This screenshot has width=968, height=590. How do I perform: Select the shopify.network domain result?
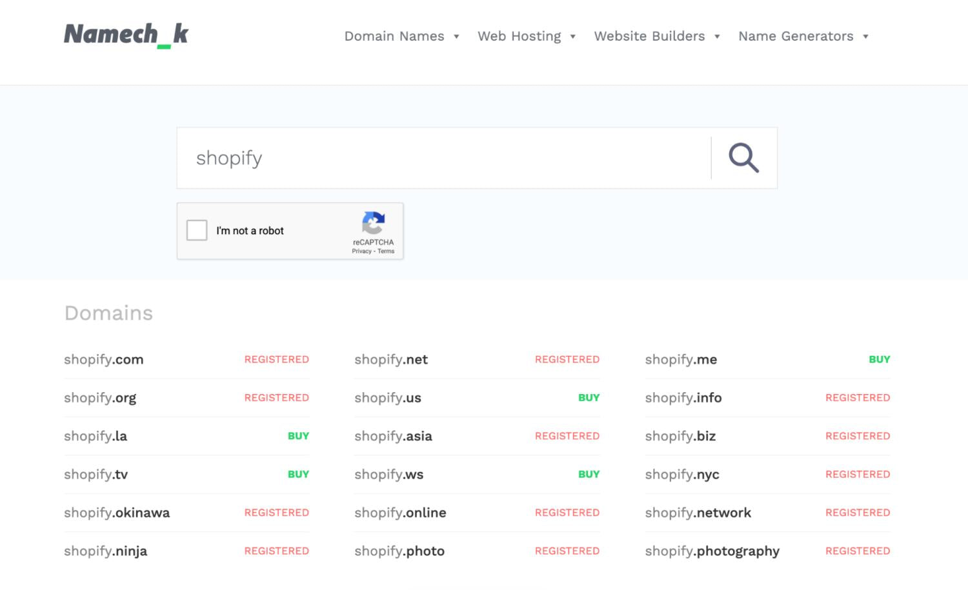pos(698,513)
